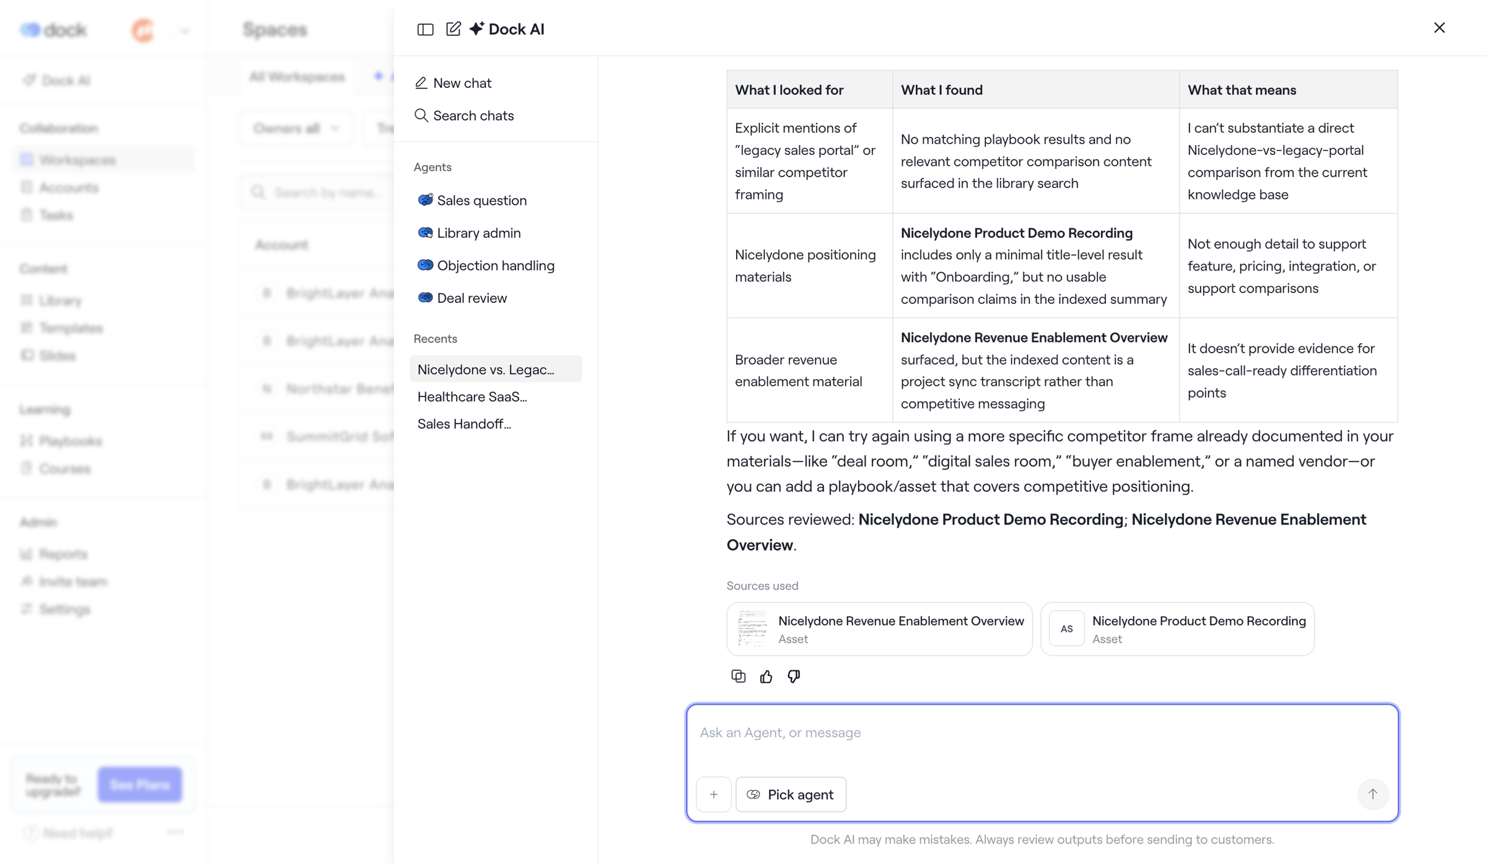Click the Library admin agent avatar icon

[x=425, y=232]
